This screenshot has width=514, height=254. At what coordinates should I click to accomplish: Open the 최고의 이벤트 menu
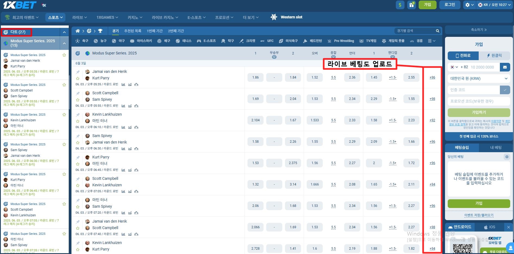(x=22, y=17)
